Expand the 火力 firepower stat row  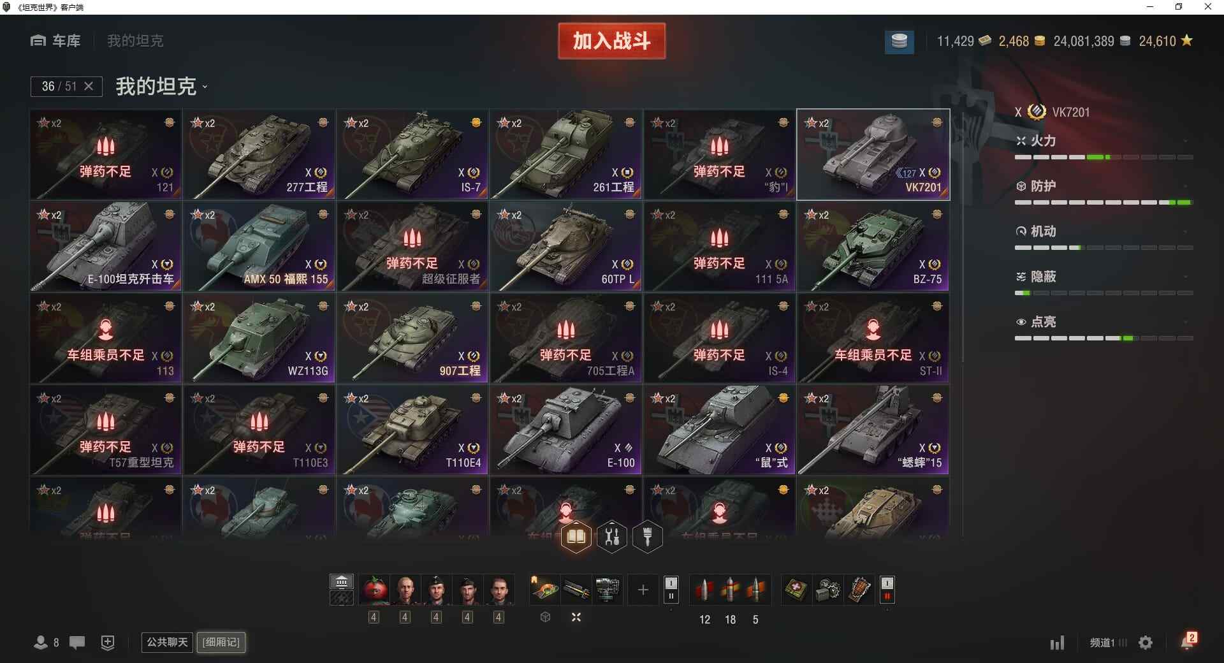pyautogui.click(x=1104, y=142)
